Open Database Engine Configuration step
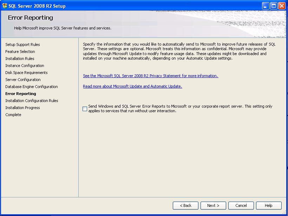 pyautogui.click(x=32, y=87)
